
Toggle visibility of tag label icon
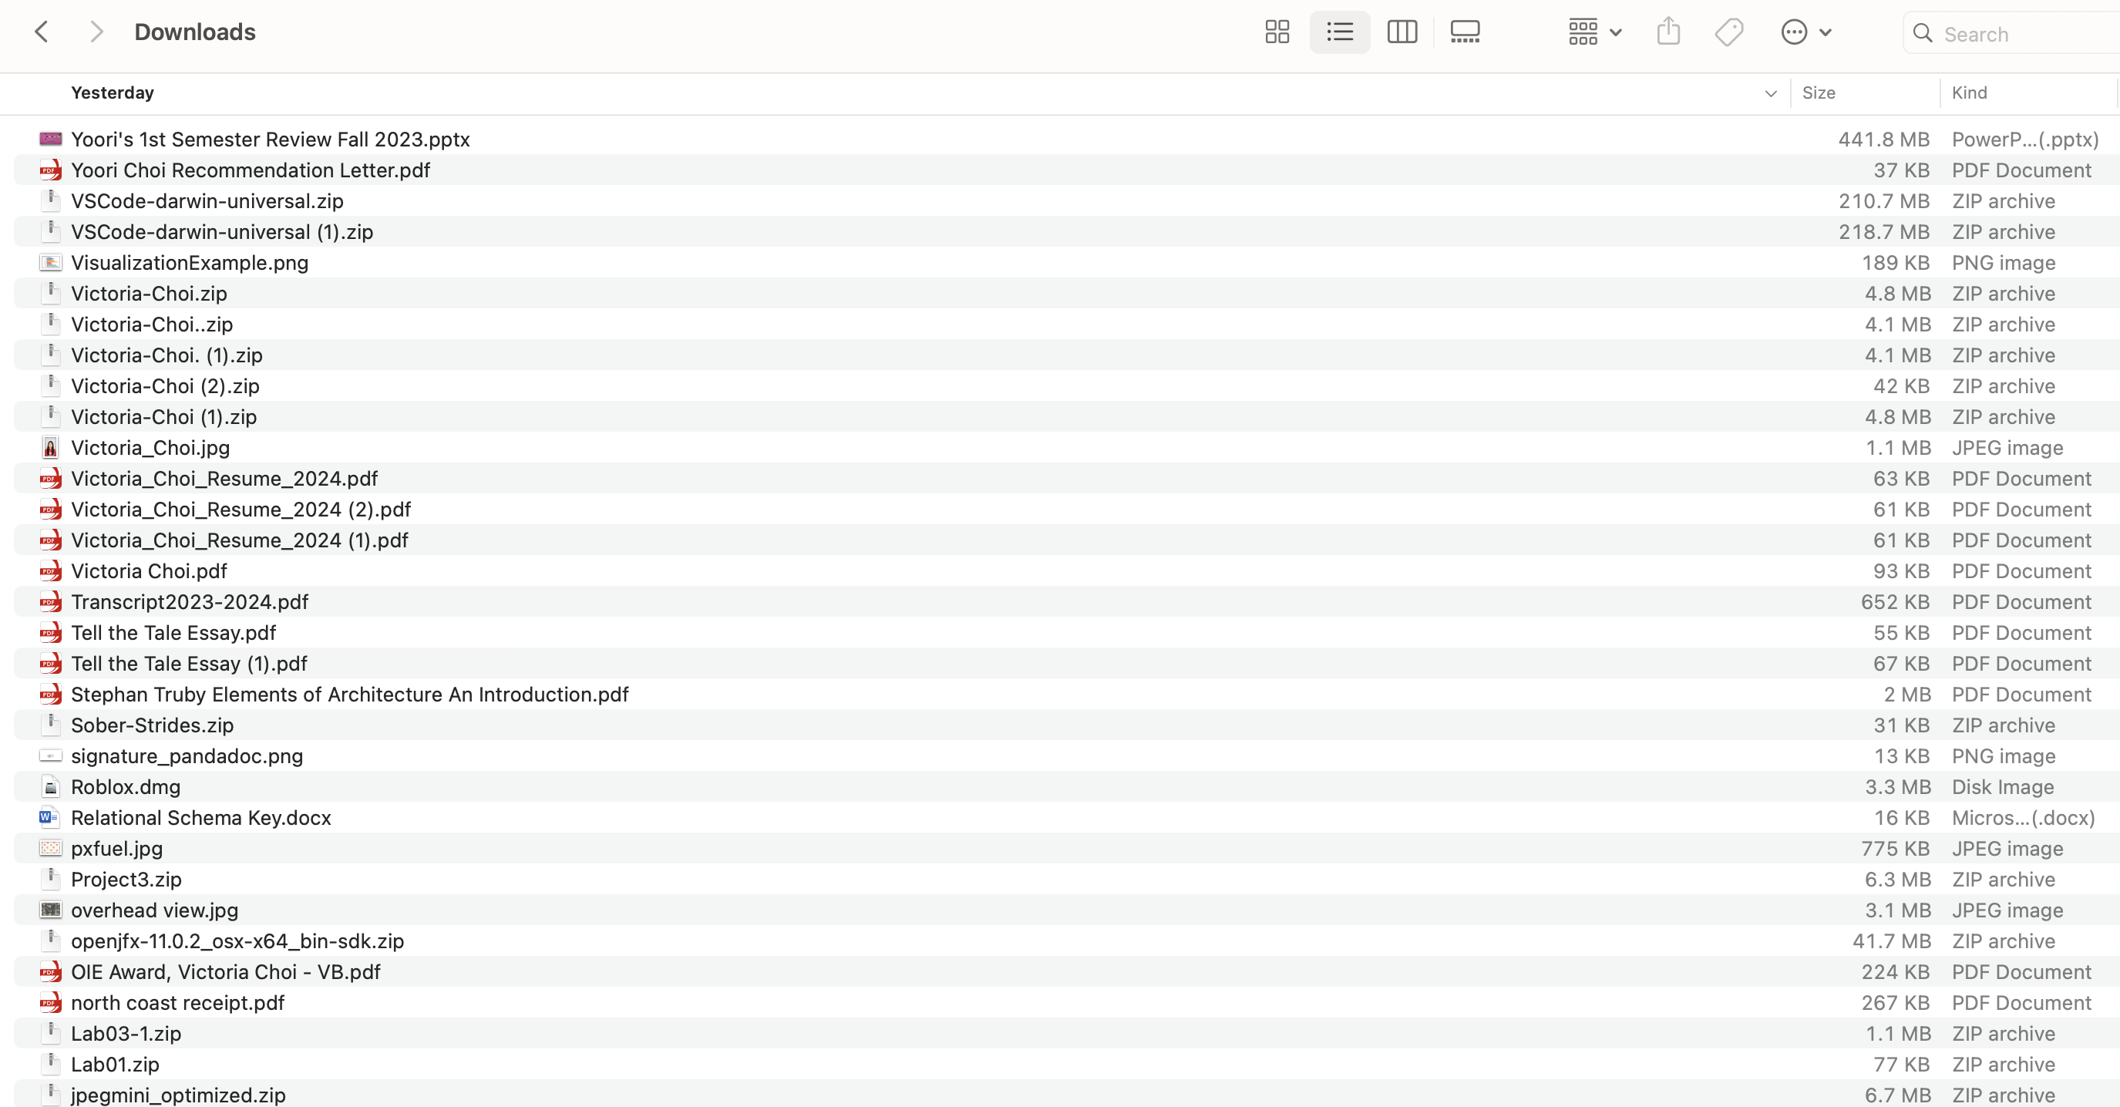1729,31
